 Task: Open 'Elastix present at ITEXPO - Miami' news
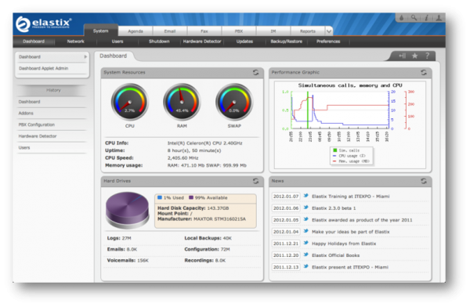[350, 267]
